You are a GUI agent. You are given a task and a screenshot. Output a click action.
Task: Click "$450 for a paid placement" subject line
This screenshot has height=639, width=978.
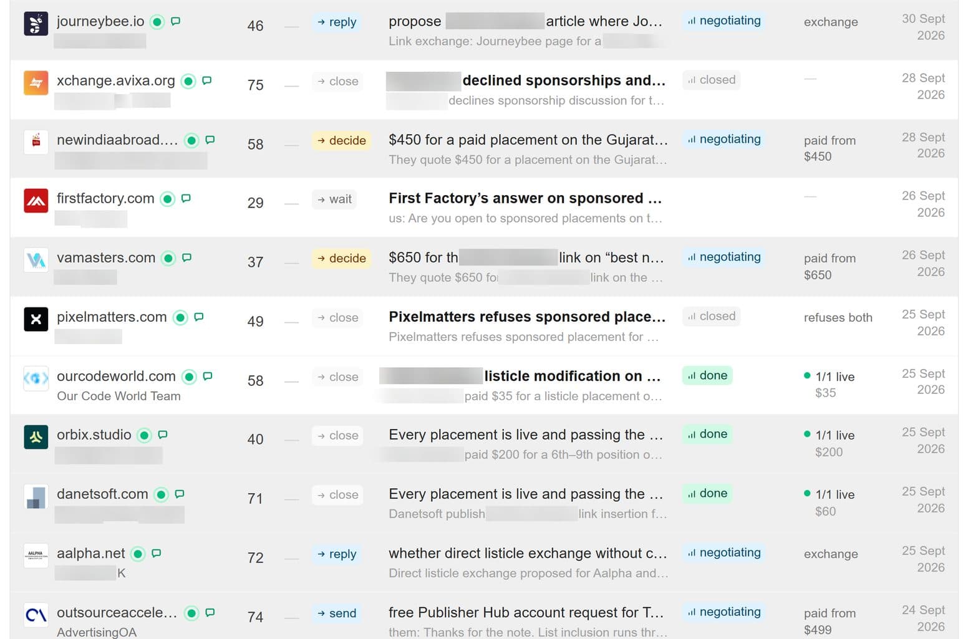pyautogui.click(x=528, y=140)
